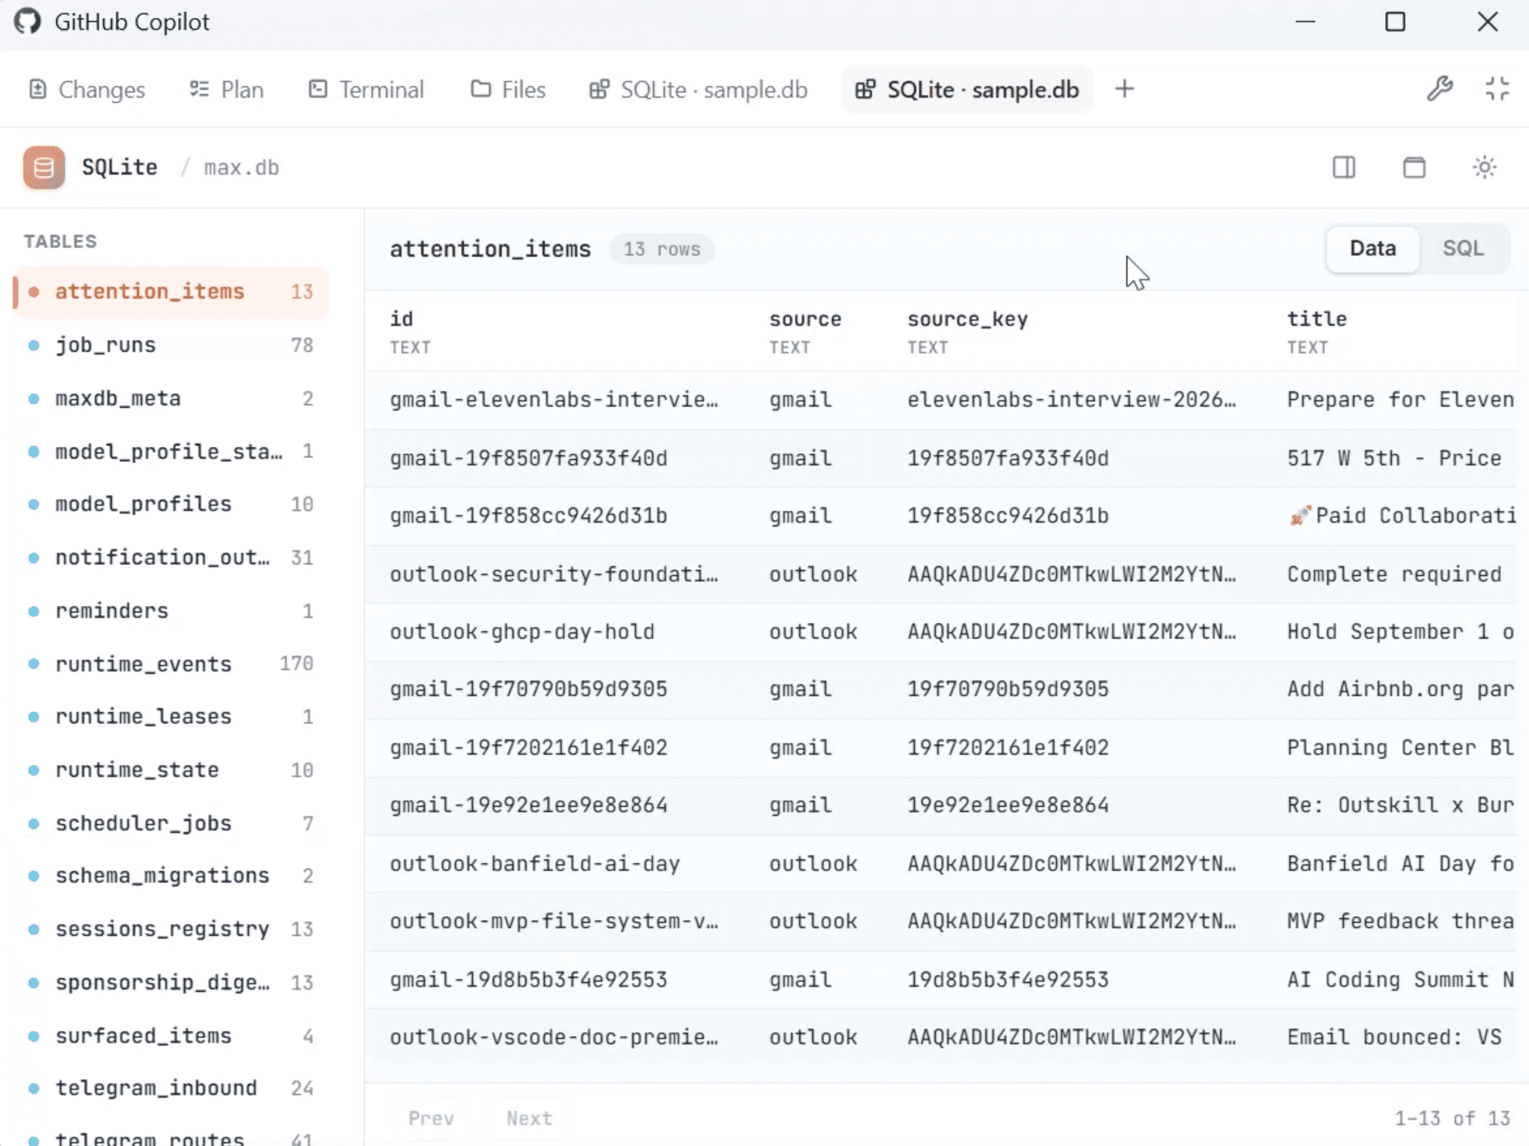
Task: Open the job_runs table
Action: point(171,345)
